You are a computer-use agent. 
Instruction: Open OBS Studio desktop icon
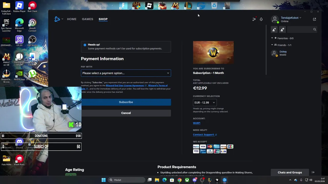pos(32,41)
